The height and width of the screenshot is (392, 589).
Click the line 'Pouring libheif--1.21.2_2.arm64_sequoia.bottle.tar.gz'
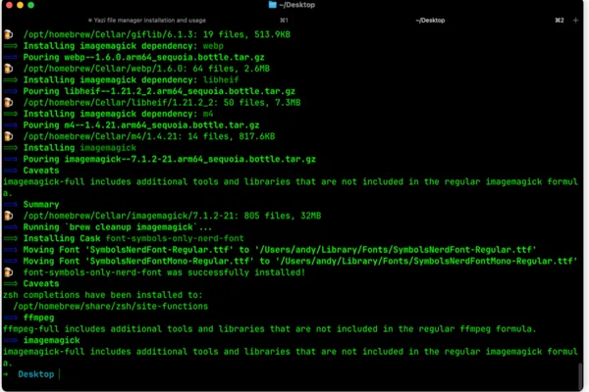[159, 91]
